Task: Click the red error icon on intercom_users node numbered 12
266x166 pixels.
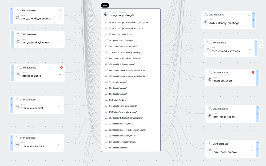Action: [x=253, y=72]
